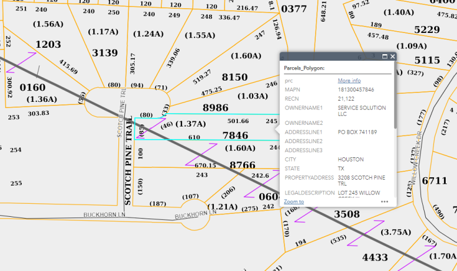The width and height of the screenshot is (457, 271).
Task: Select parcel 8150 on the map
Action: click(234, 77)
